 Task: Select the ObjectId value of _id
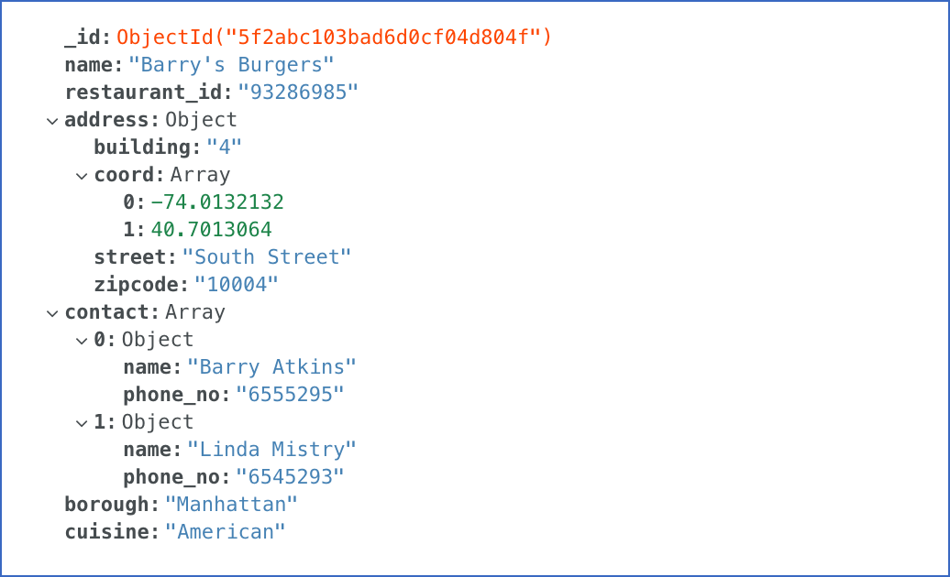(334, 38)
